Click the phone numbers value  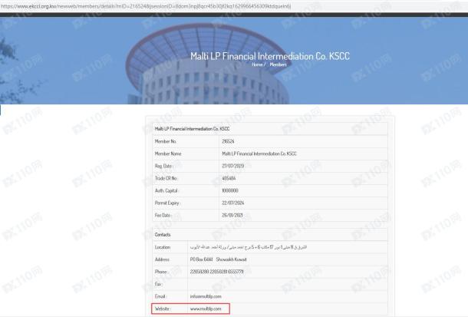[x=216, y=272]
